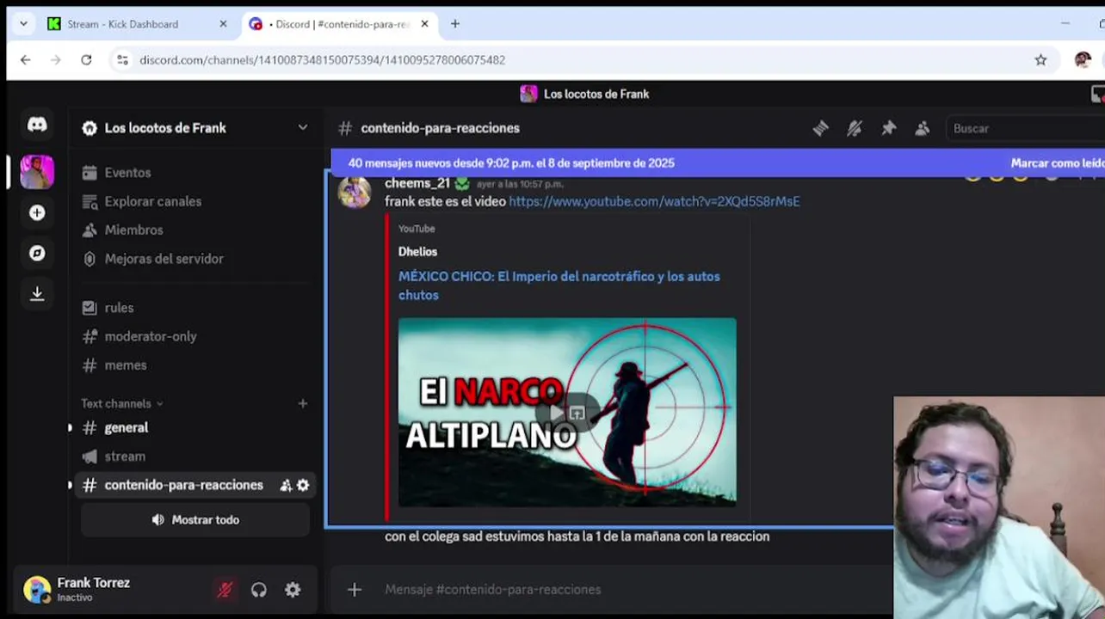Image resolution: width=1105 pixels, height=619 pixels.
Task: Open a new browser tab
Action: point(455,24)
